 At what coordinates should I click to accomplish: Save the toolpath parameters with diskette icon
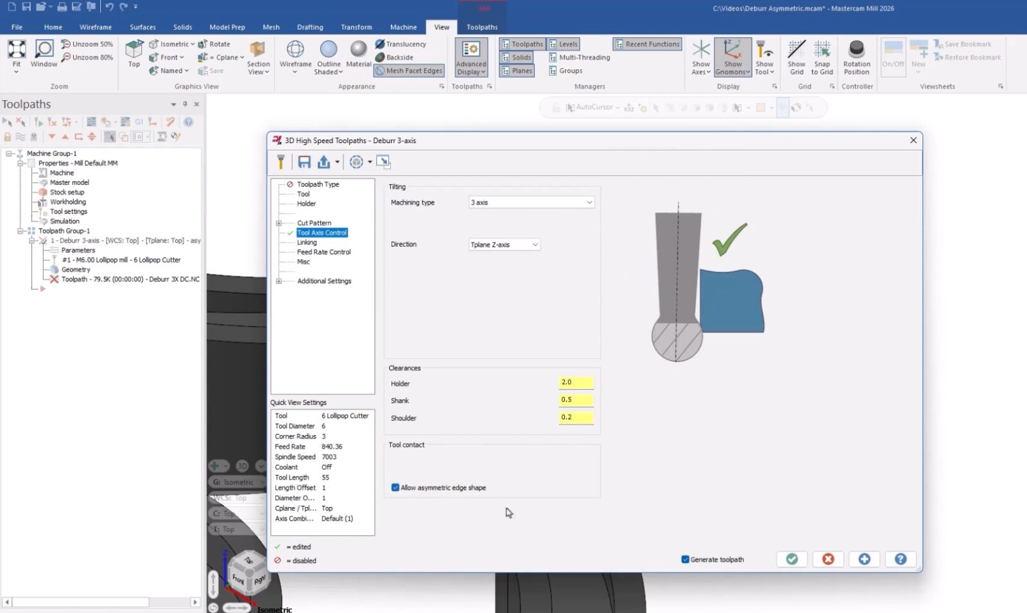[305, 162]
